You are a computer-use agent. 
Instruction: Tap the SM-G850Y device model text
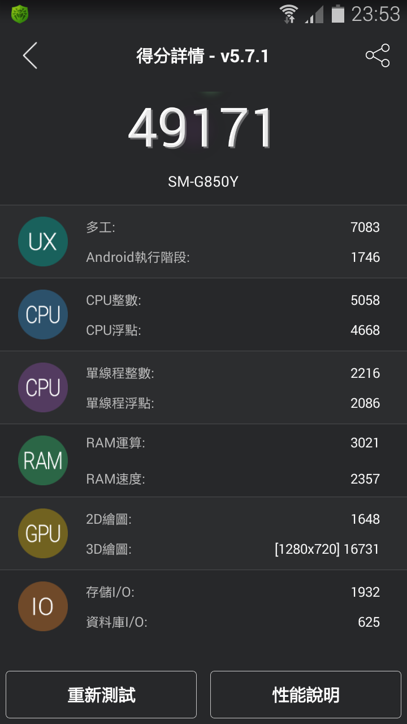pyautogui.click(x=203, y=182)
